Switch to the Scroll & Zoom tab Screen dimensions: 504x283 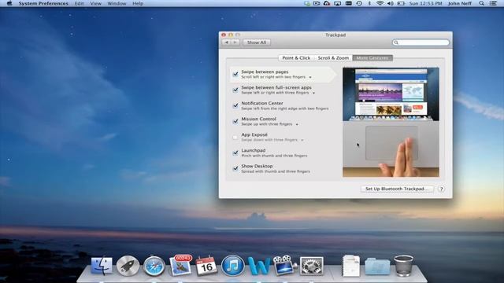tap(333, 58)
